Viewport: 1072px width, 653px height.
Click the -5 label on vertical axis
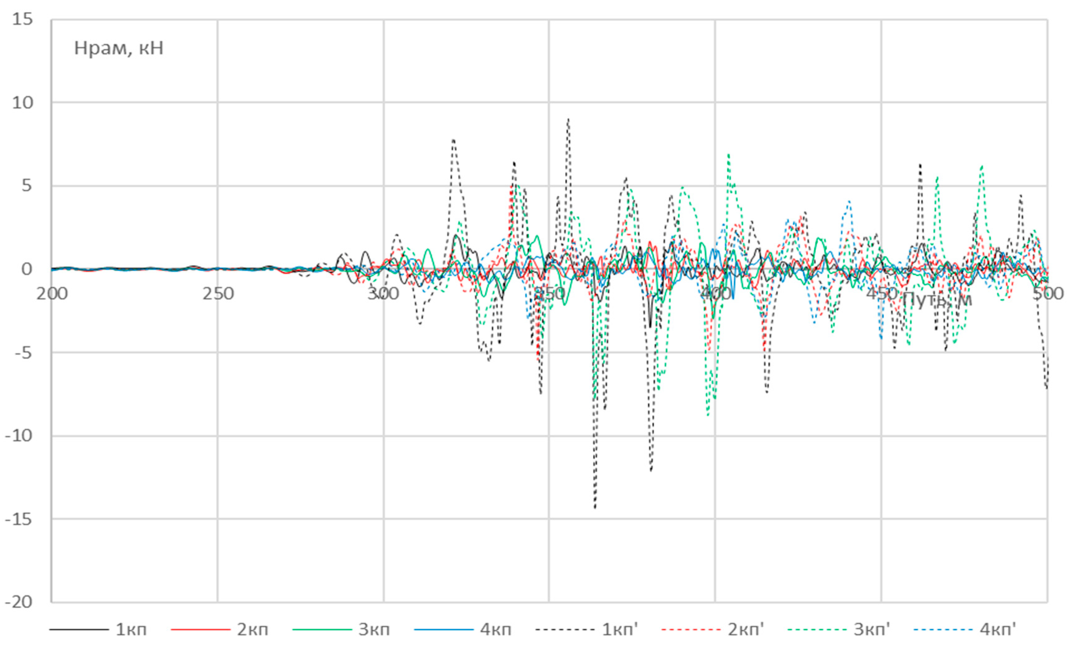click(x=23, y=353)
